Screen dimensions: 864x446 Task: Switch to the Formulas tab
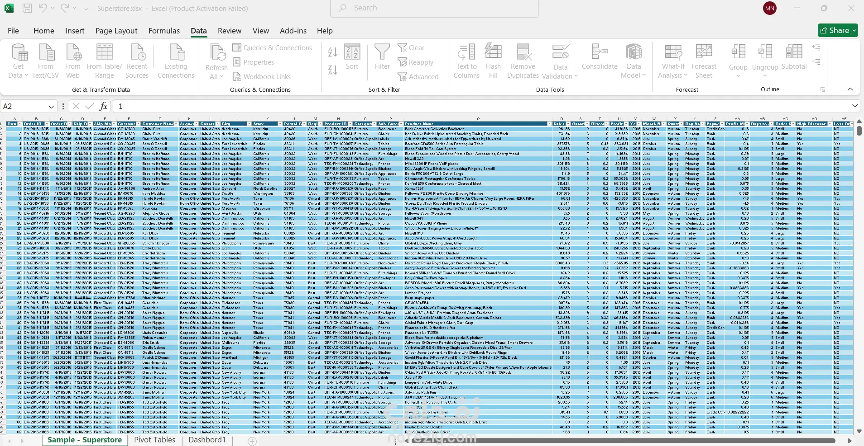164,31
